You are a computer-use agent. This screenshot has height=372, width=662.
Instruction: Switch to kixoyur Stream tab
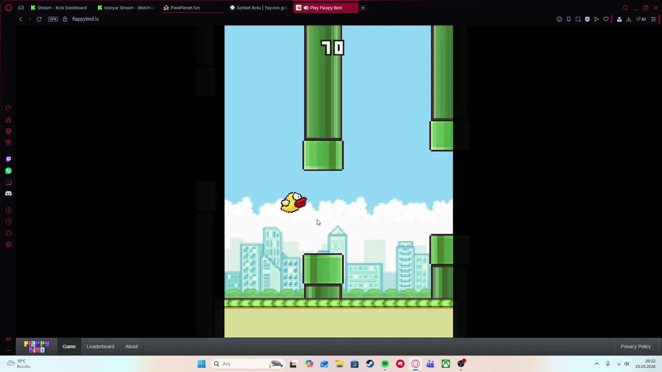[x=126, y=8]
